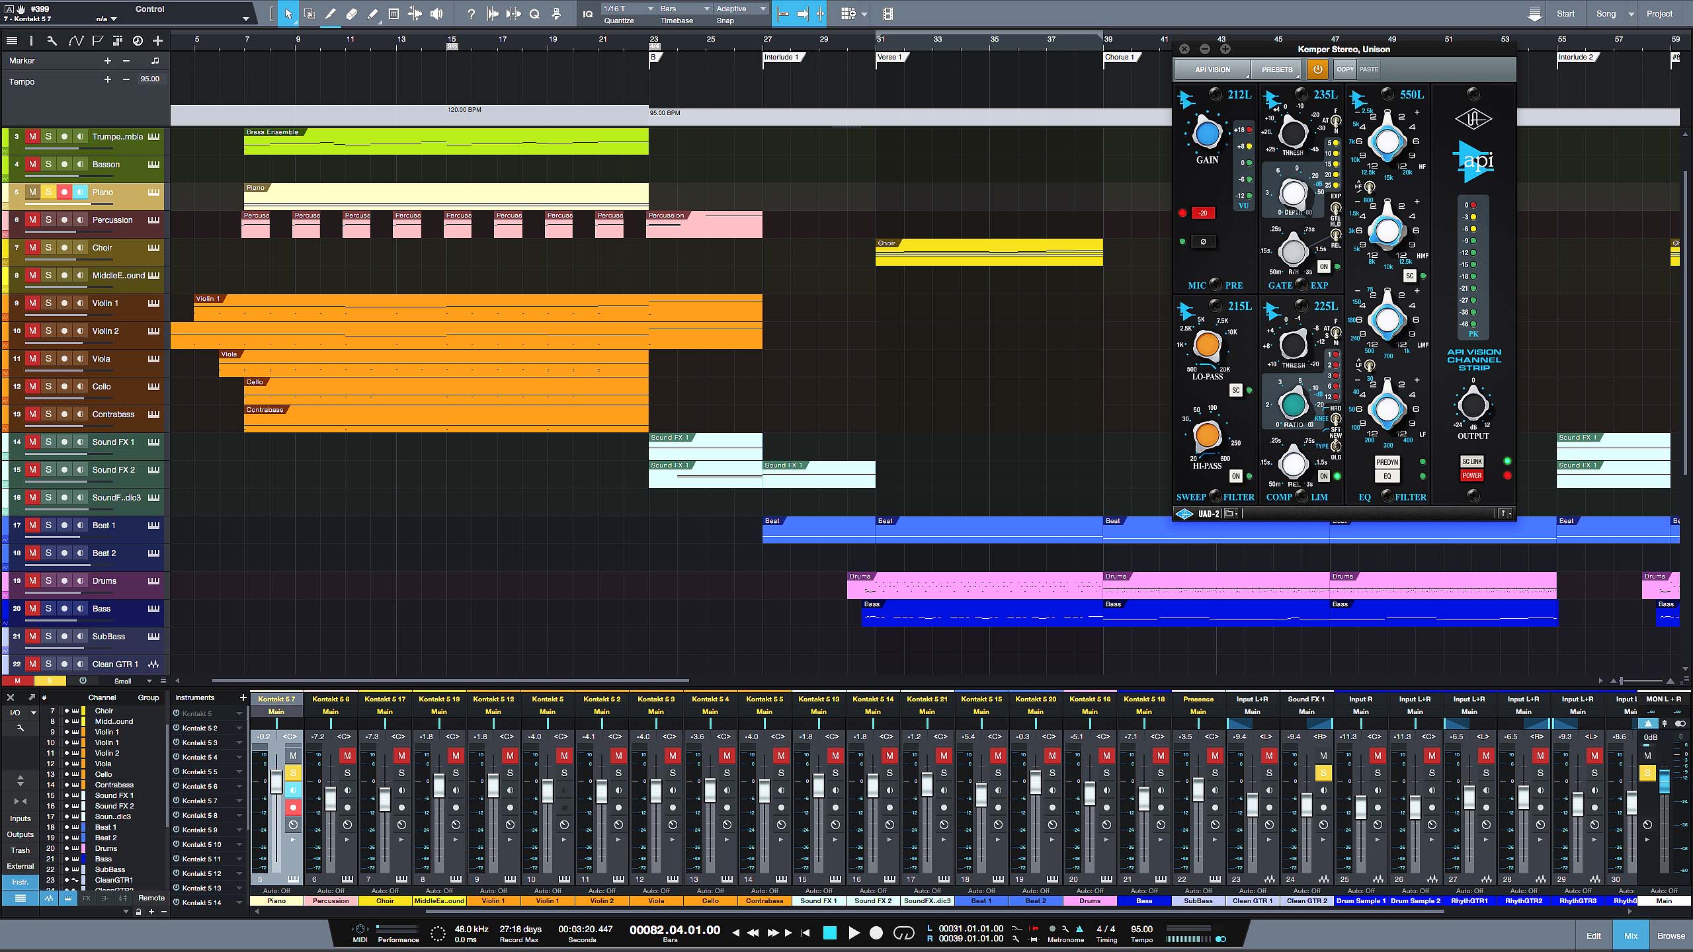Open the Inspector i icon
1693x952 pixels.
click(31, 41)
